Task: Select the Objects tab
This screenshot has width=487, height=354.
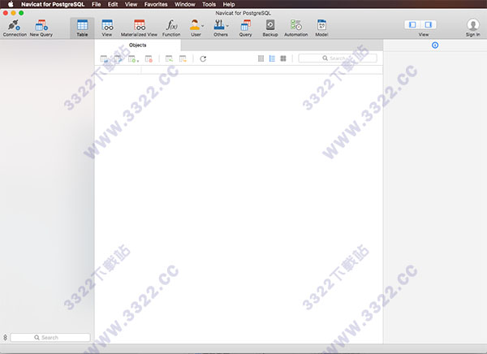Action: 138,45
